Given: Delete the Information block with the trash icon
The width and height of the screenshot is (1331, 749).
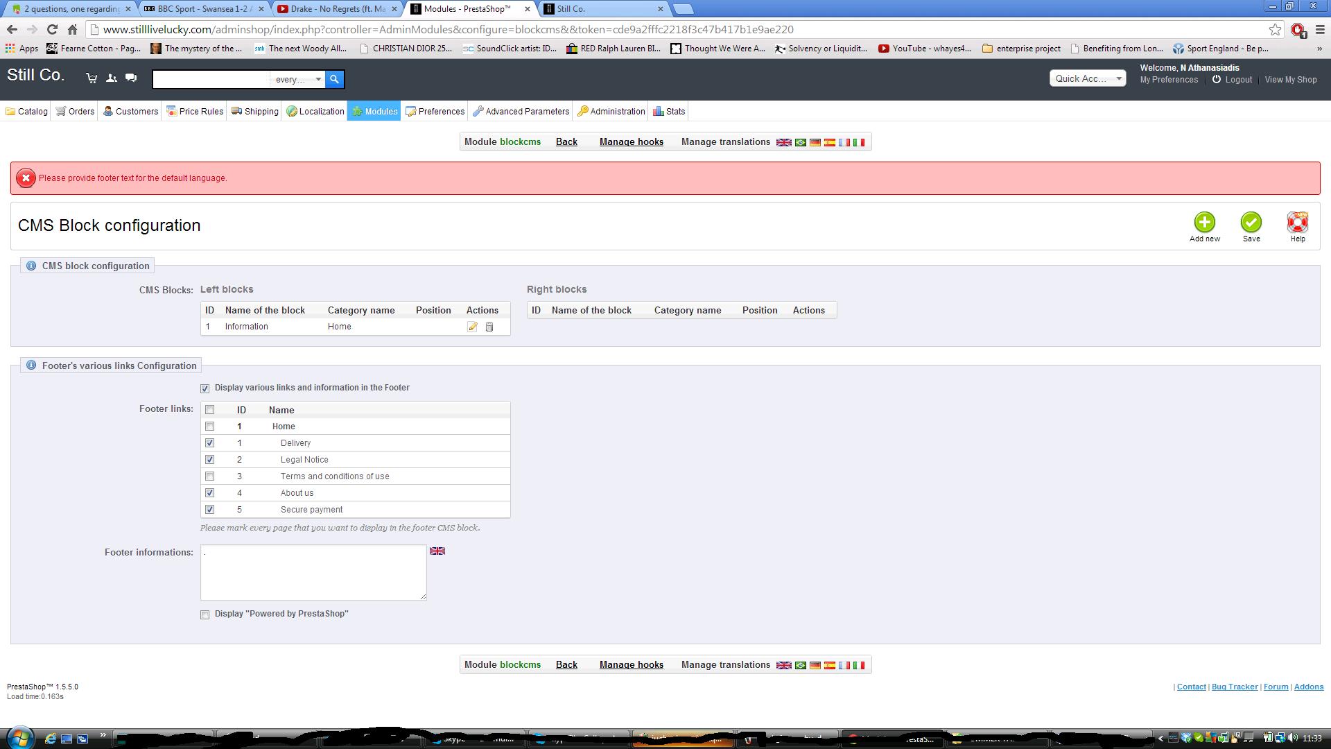Looking at the screenshot, I should pos(489,327).
